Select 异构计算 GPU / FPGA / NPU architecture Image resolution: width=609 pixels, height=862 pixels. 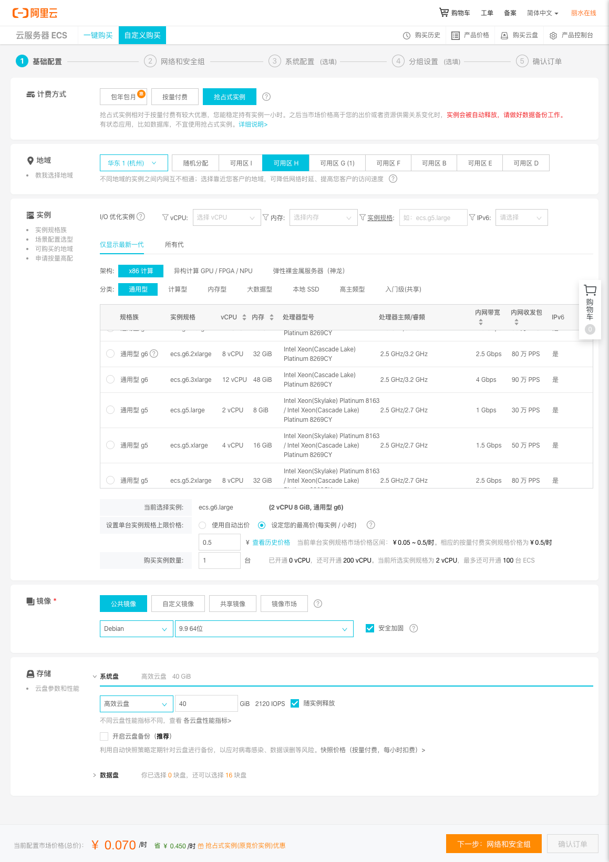pyautogui.click(x=213, y=271)
